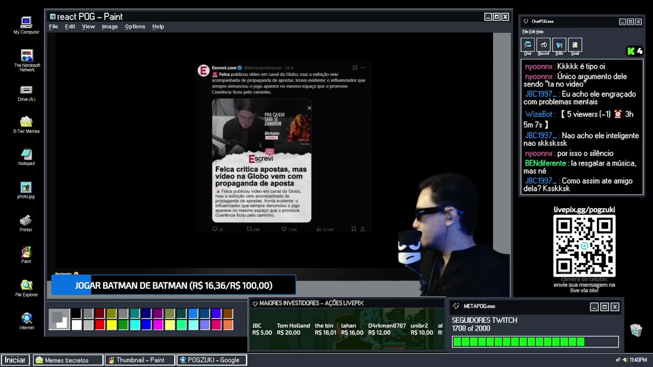
Task: Open the File Explorer desktop icon
Action: 26,288
